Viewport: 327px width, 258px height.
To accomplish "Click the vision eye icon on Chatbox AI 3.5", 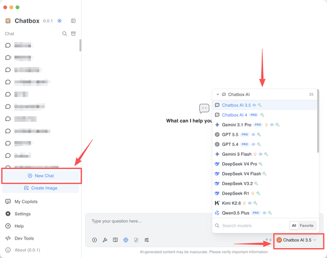I will [254, 105].
